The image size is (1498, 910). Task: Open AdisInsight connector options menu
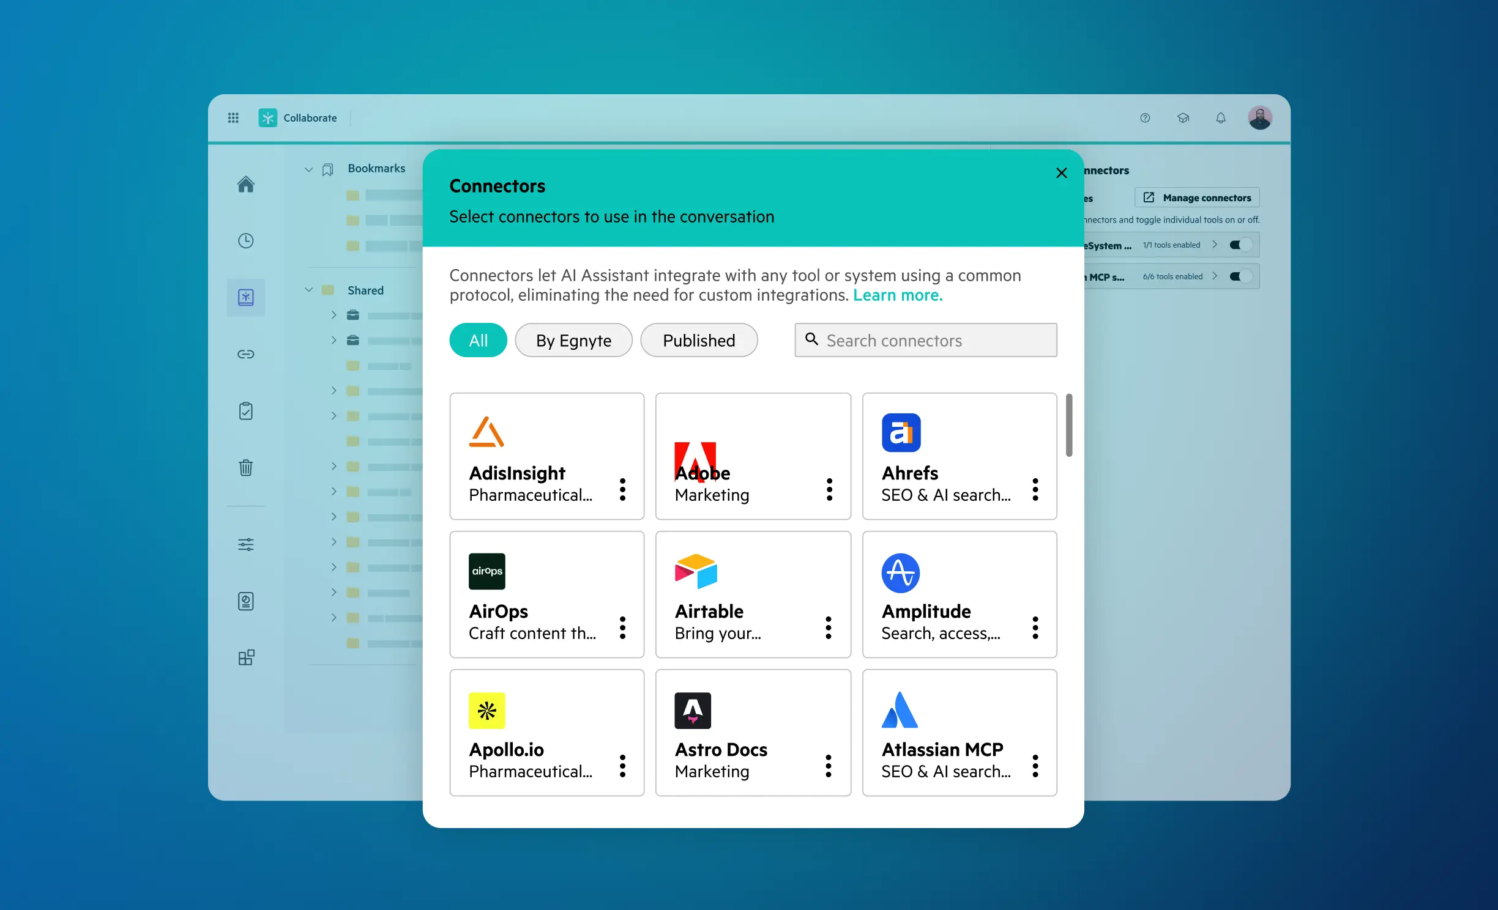(x=622, y=489)
